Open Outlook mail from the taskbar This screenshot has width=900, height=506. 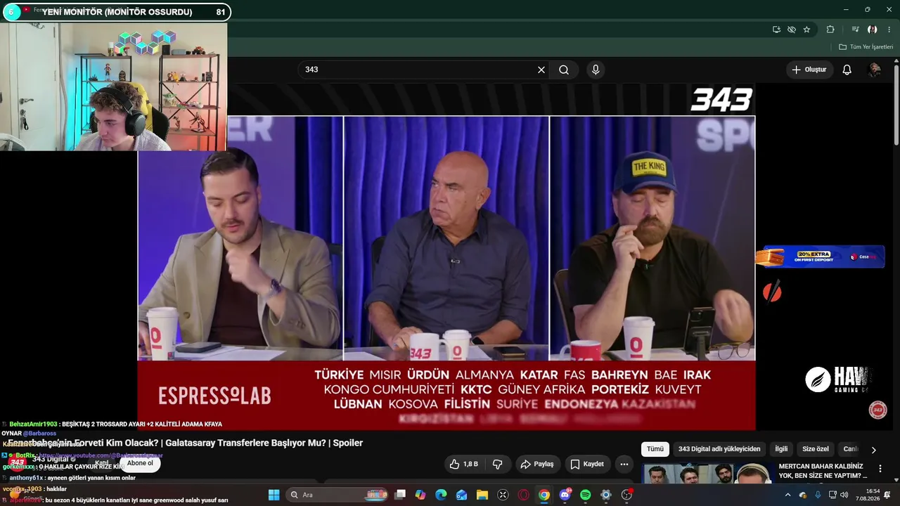pos(461,495)
